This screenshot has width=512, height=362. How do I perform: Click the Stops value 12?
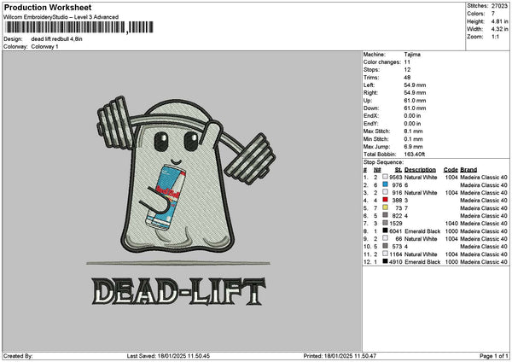[407, 70]
